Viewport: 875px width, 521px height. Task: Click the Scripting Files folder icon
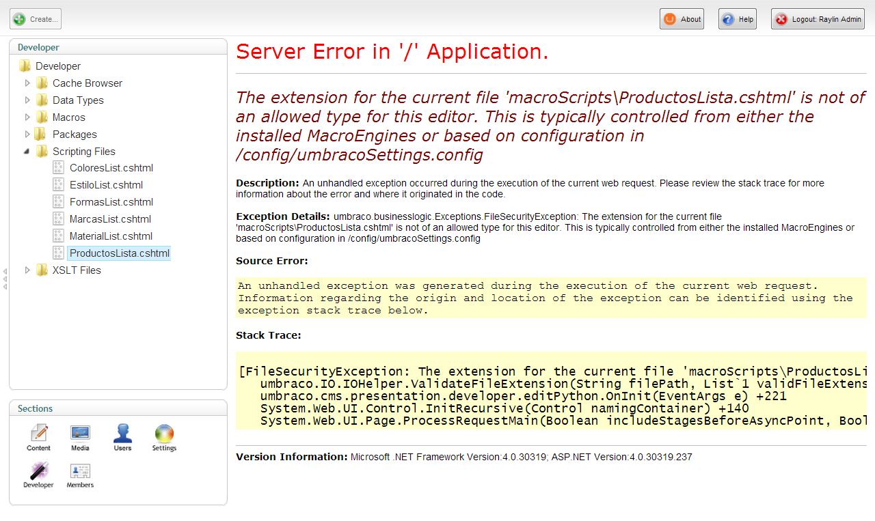[42, 151]
